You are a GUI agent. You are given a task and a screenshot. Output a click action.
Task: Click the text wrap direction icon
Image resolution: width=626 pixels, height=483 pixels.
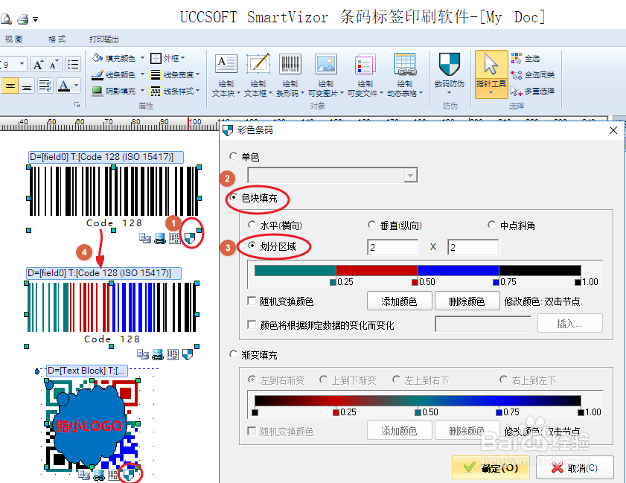tap(45, 86)
